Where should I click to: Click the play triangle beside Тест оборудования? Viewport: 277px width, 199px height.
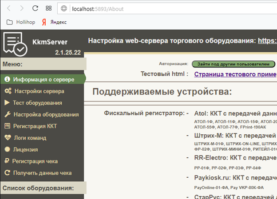[x=7, y=102]
